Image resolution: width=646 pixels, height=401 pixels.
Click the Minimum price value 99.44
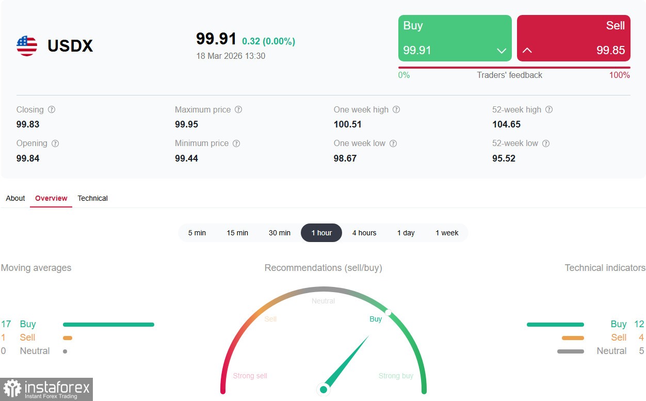tap(186, 158)
